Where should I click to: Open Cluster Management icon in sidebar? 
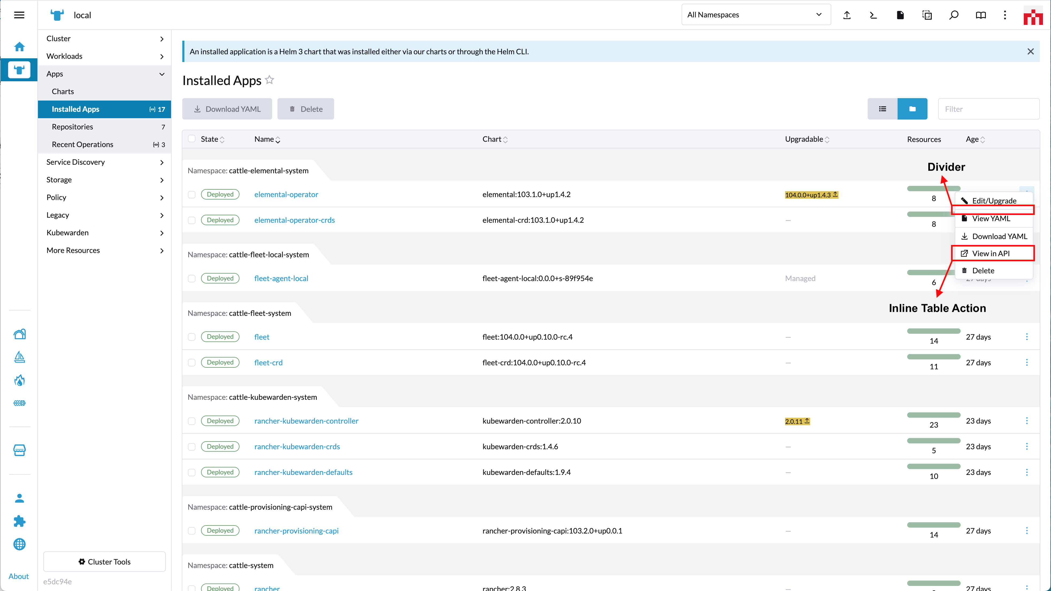pos(19,334)
